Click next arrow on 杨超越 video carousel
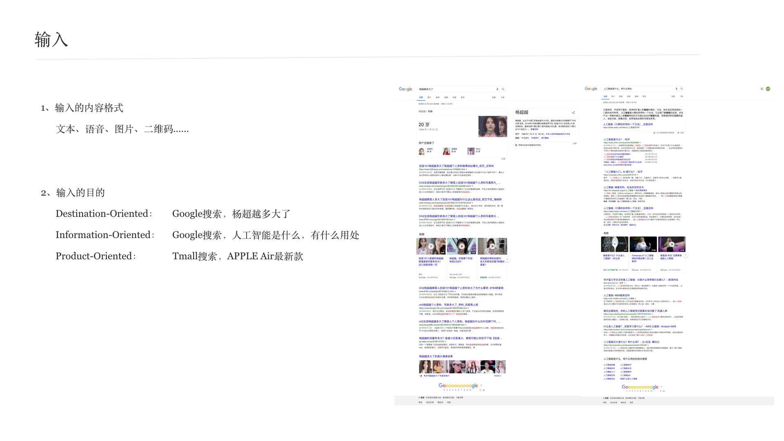This screenshot has width=784, height=441. click(508, 260)
